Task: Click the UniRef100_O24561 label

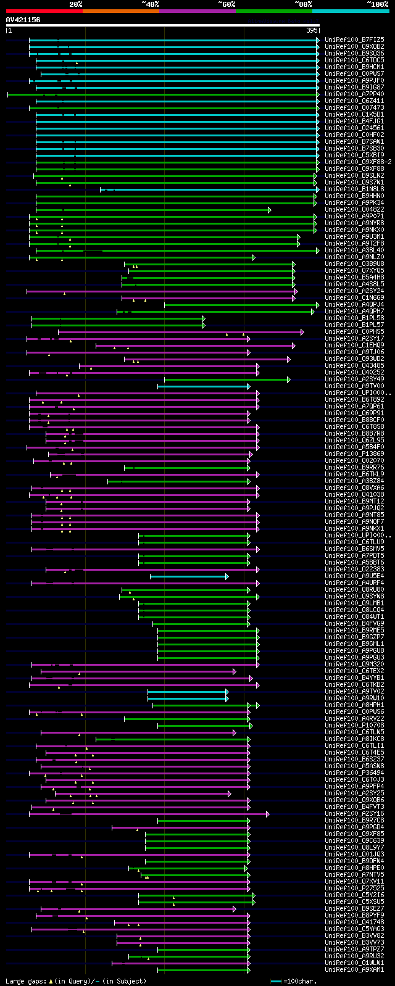Action: pyautogui.click(x=354, y=128)
